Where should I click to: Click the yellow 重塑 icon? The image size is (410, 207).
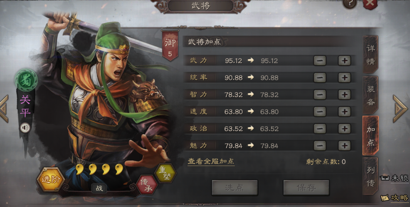165,173
